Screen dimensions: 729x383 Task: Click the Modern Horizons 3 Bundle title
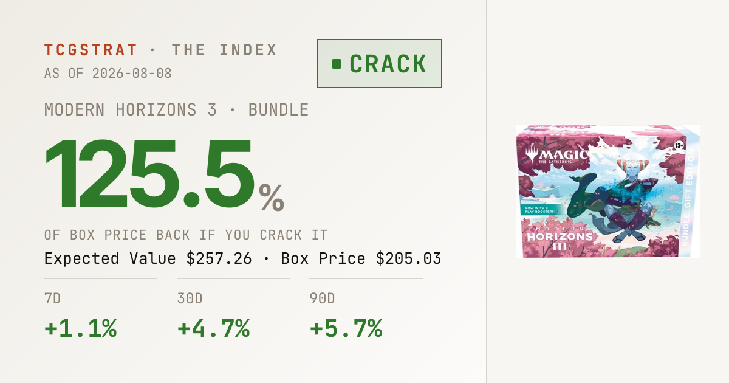point(177,110)
